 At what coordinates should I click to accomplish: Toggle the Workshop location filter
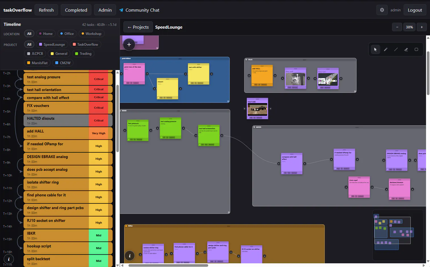[x=91, y=33]
